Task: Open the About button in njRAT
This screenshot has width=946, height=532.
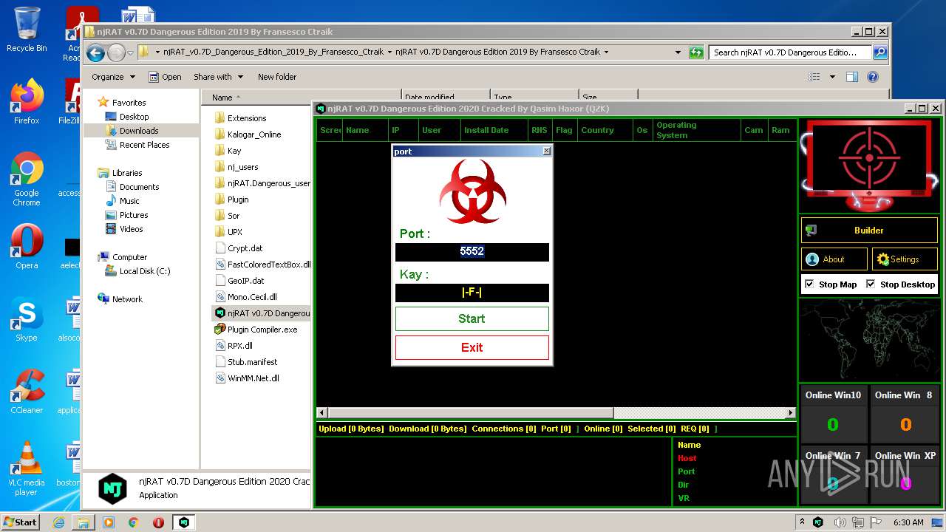Action: (x=834, y=259)
